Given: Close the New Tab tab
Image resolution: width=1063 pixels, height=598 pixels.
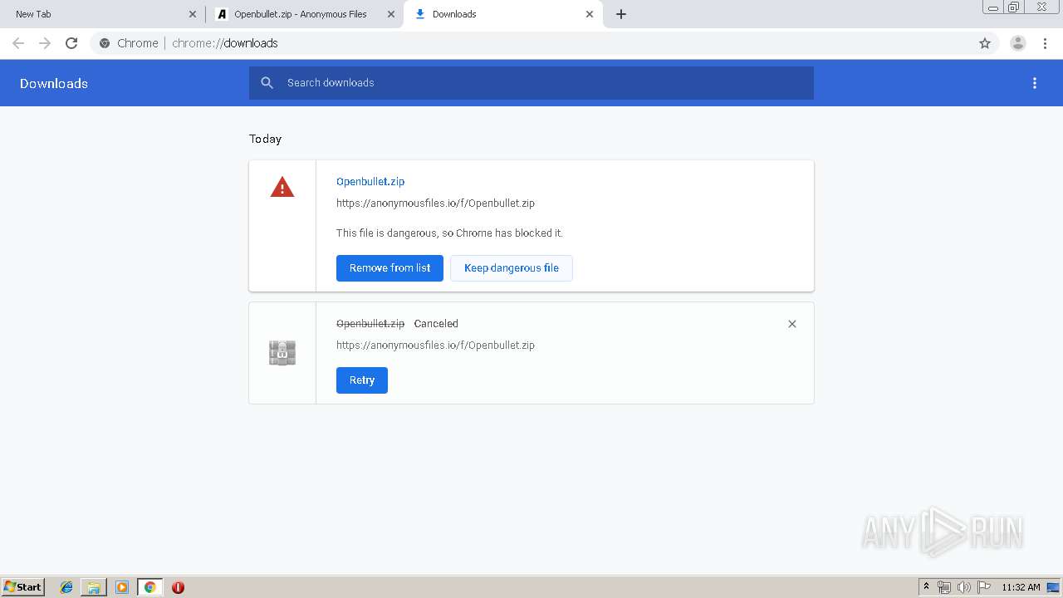Looking at the screenshot, I should [193, 14].
